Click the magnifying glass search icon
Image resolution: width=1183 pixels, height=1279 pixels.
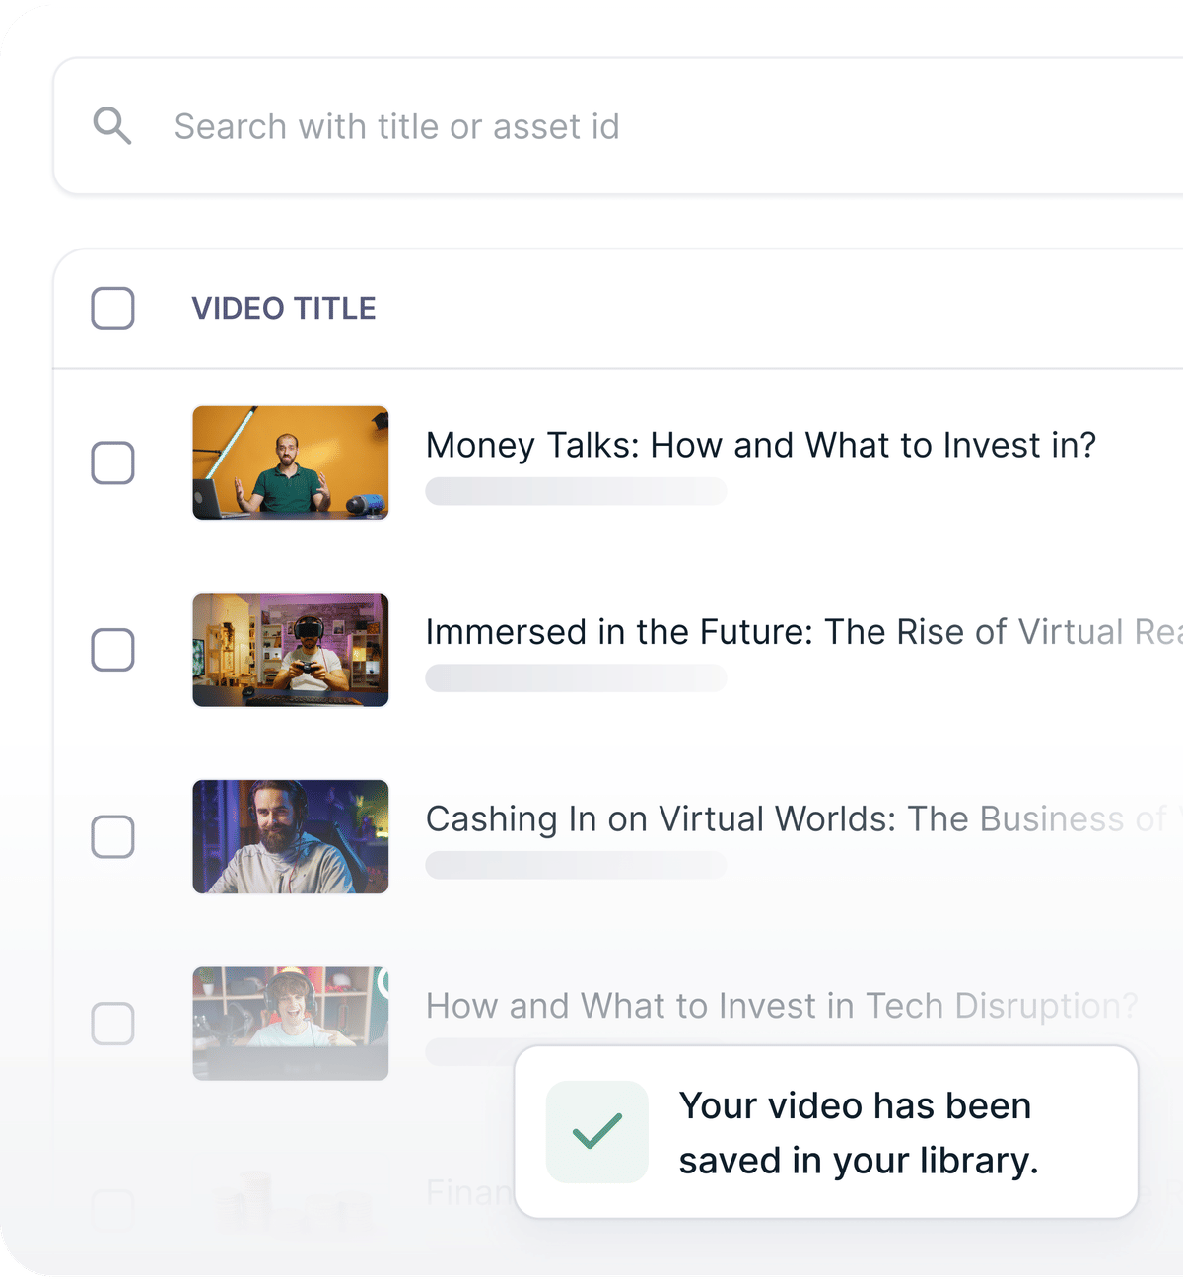[x=112, y=126]
